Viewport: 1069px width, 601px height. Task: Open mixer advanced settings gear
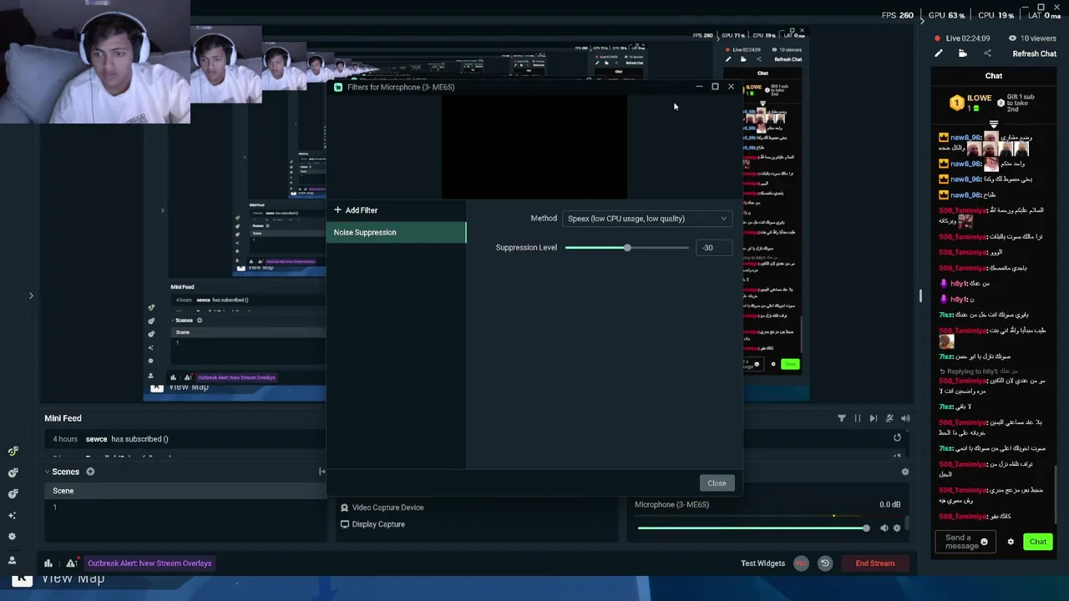(x=904, y=472)
